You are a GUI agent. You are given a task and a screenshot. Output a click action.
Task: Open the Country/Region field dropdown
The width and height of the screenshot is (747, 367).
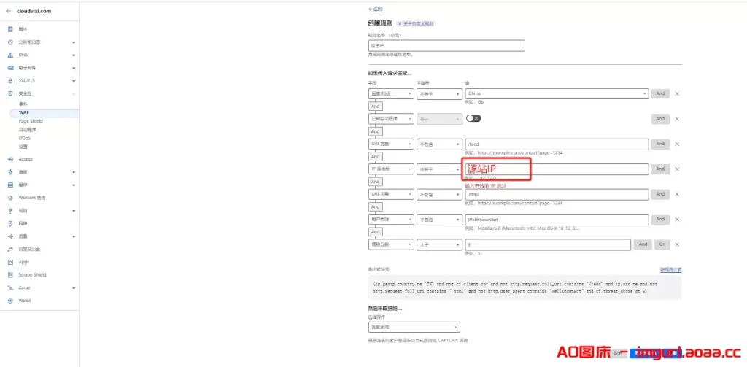(391, 94)
